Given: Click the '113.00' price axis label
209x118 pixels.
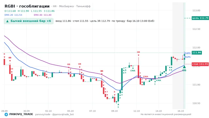Looking at the screenshot, I should pyautogui.click(x=196, y=10).
